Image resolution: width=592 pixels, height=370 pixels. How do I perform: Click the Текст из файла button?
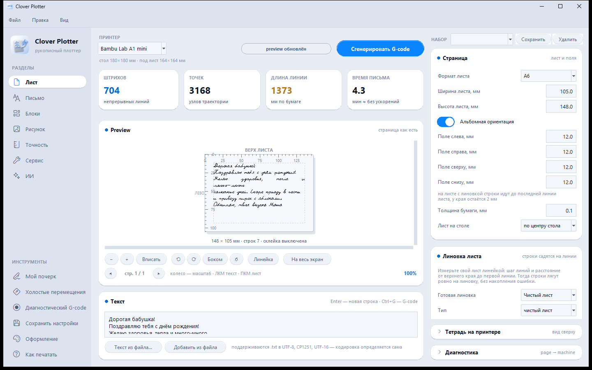(133, 347)
